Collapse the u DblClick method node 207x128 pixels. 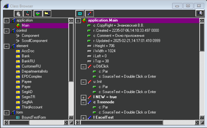coord(83,67)
